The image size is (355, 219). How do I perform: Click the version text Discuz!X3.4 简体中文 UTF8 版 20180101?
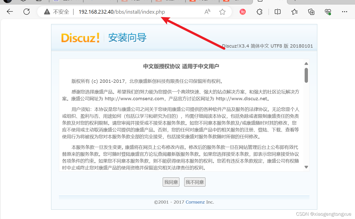point(267,46)
